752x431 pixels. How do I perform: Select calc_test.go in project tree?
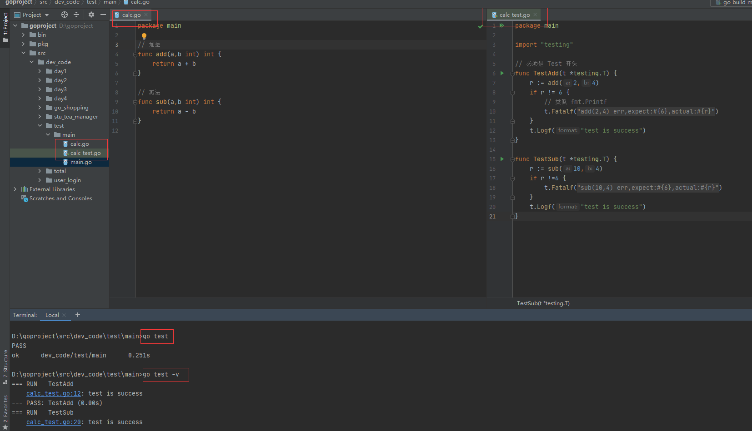point(85,153)
